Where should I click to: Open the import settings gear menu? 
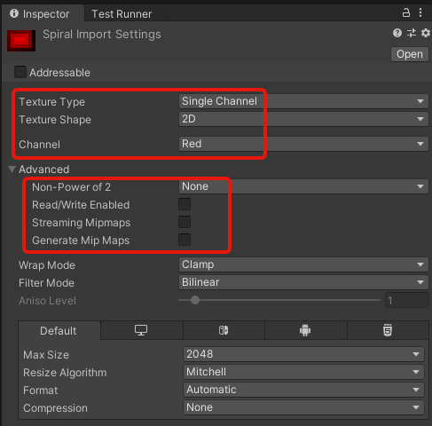pos(426,33)
